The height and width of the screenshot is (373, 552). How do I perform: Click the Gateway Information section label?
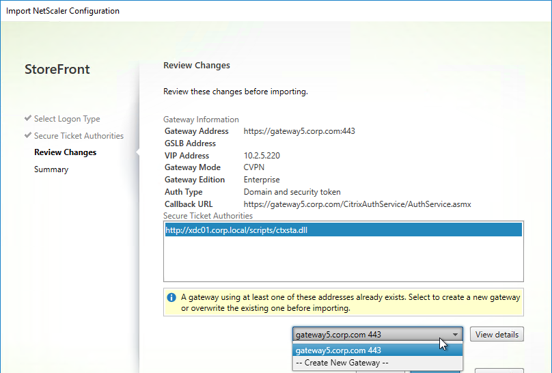point(201,120)
